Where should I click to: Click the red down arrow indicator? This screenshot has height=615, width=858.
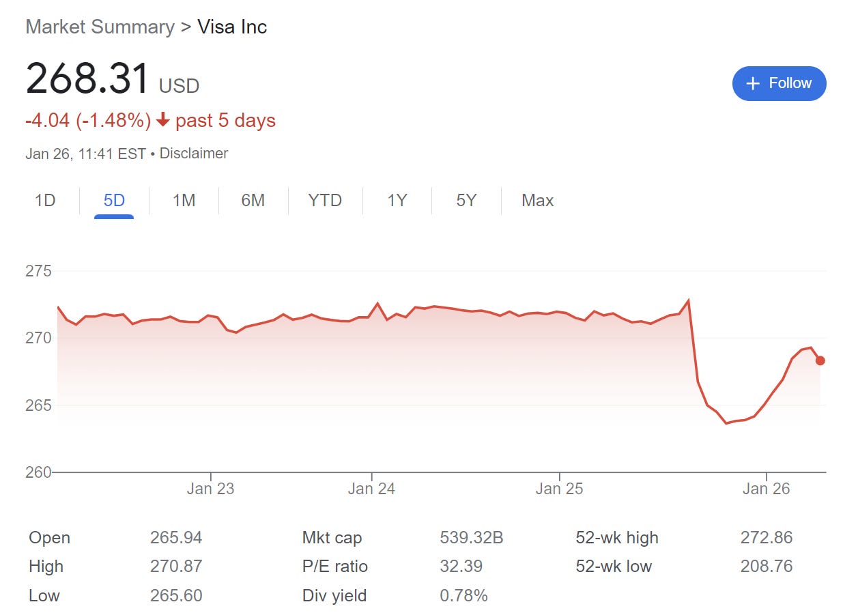coord(162,121)
